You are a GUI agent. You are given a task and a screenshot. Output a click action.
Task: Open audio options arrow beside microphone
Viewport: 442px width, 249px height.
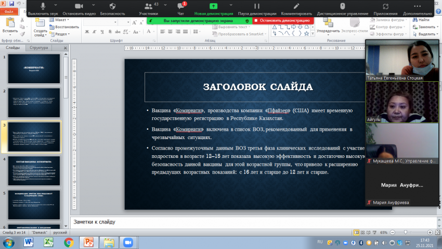(x=56, y=5)
